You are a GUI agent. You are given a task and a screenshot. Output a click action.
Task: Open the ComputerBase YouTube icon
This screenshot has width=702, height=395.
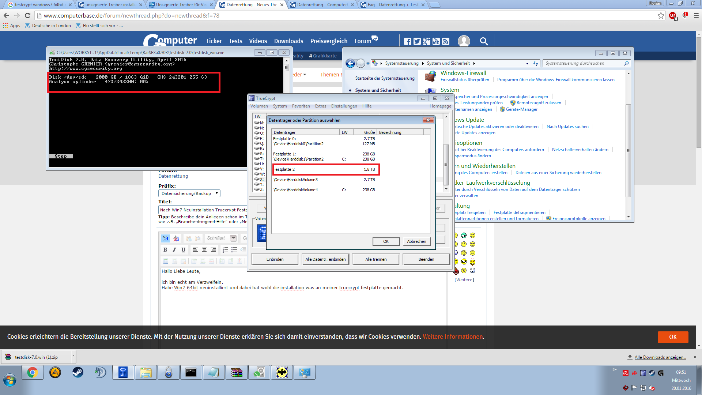436,41
